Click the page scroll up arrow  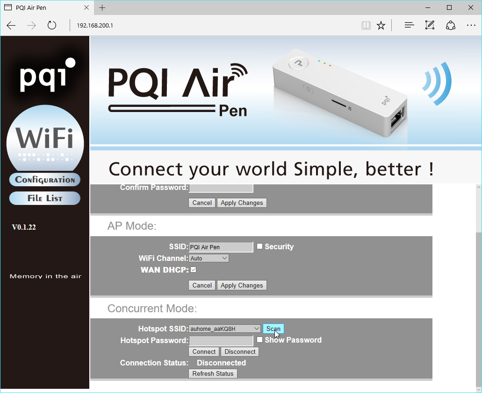point(479,187)
